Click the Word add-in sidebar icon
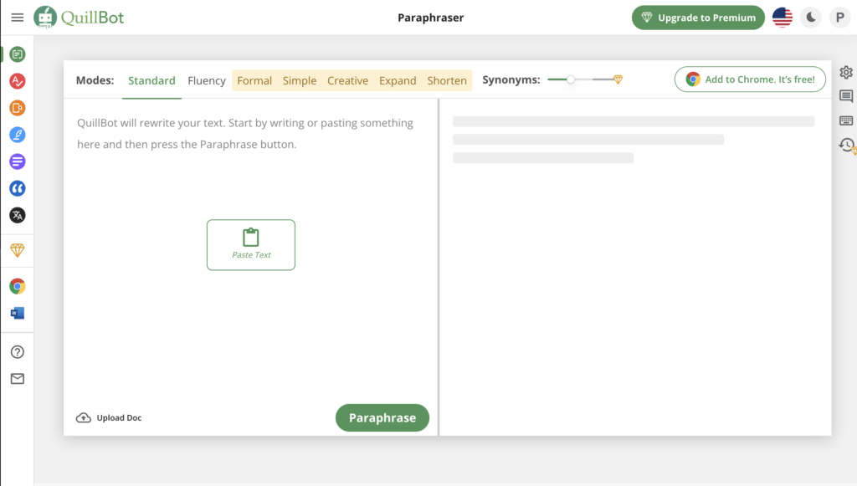 tap(18, 313)
